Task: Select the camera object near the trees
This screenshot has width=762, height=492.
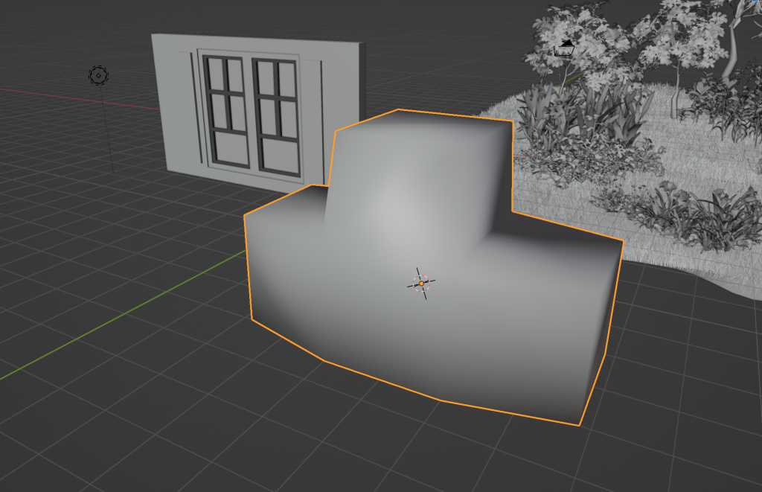Action: (x=565, y=48)
